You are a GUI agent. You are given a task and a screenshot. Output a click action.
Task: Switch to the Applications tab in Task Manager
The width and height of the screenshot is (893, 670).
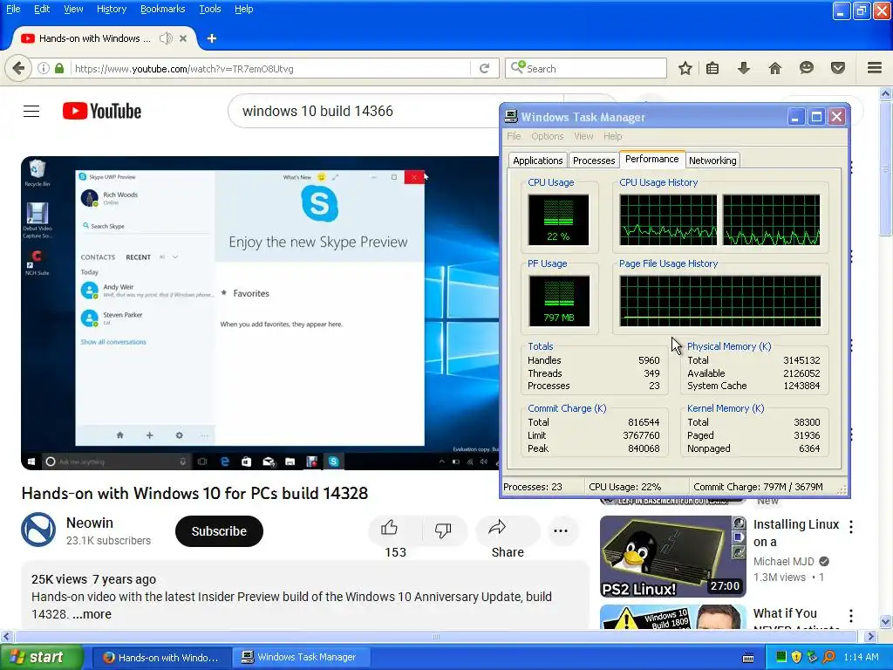coord(537,161)
